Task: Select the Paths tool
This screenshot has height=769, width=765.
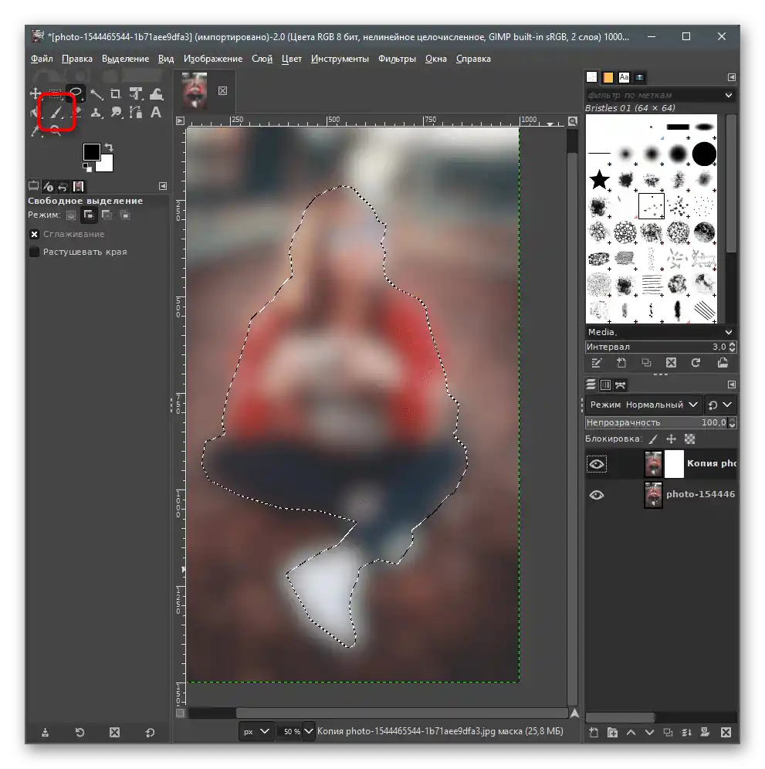Action: tap(136, 113)
